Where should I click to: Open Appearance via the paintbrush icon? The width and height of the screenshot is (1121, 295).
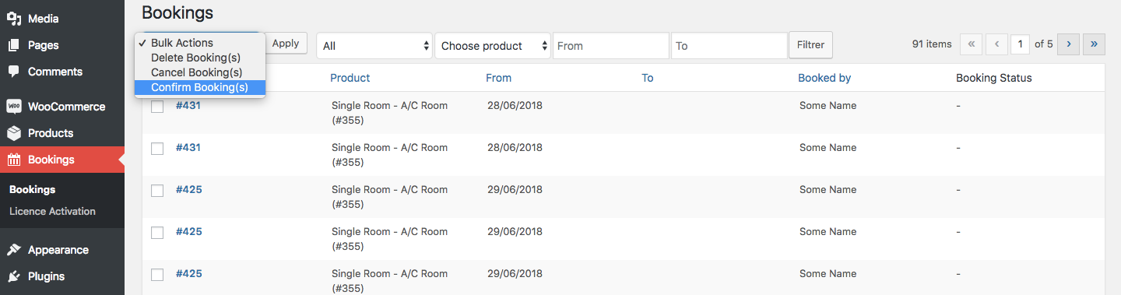14,250
